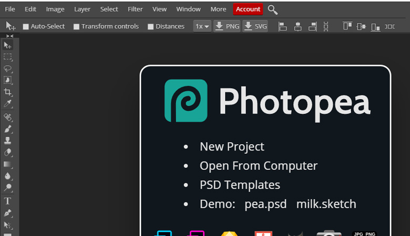The height and width of the screenshot is (236, 410).
Task: Choose the Type (T) tool
Action: click(x=8, y=201)
